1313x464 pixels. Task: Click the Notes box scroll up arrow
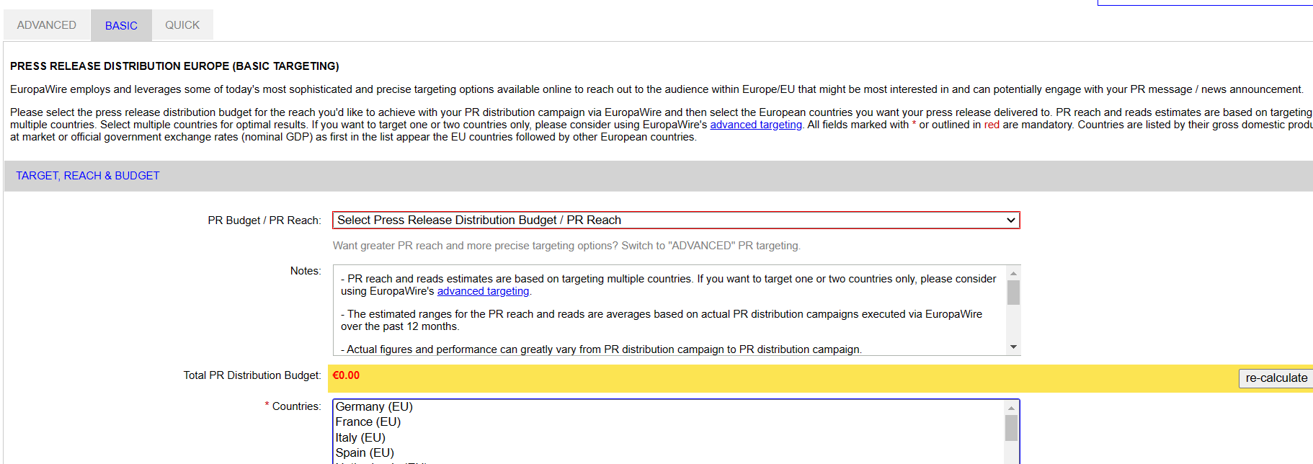click(1013, 274)
